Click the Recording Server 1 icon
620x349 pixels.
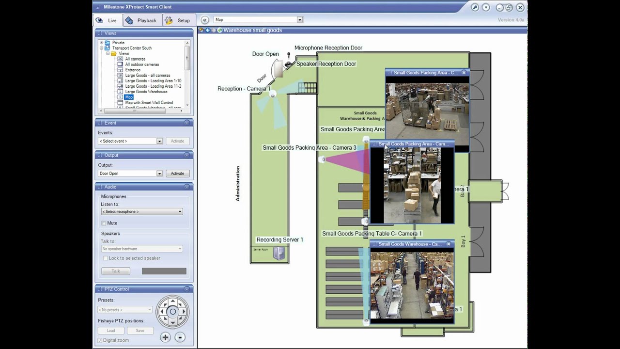(279, 253)
